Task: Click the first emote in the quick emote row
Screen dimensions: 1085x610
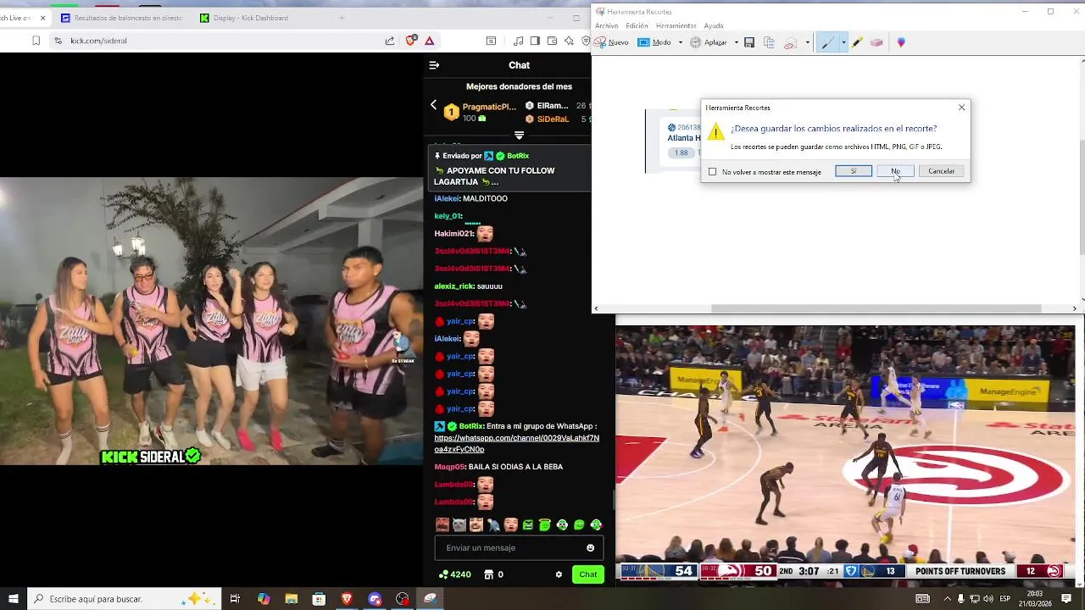Action: pyautogui.click(x=442, y=525)
